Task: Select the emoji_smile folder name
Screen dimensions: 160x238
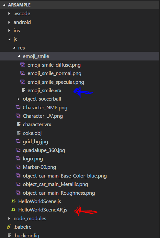Action: coord(36,56)
